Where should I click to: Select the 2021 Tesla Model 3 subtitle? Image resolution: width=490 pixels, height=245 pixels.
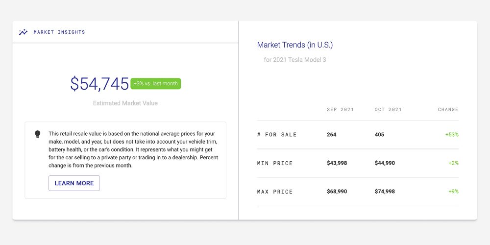pyautogui.click(x=294, y=60)
